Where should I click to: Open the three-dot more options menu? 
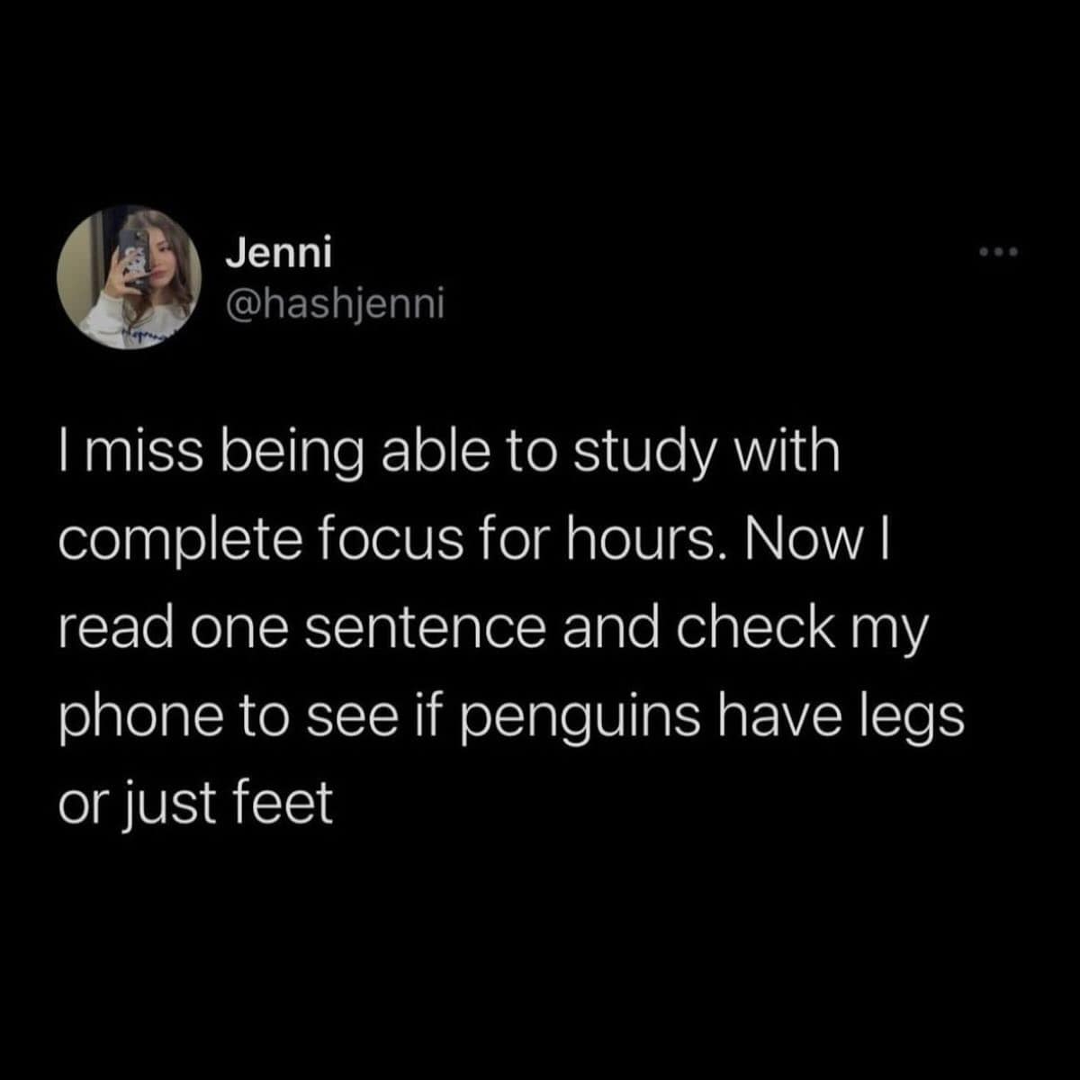click(x=998, y=252)
